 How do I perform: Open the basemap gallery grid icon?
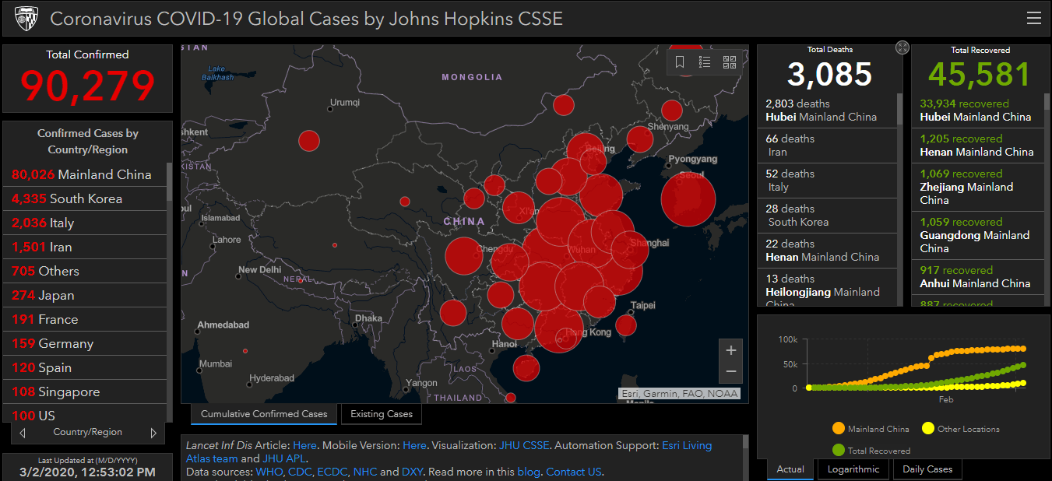(x=730, y=62)
